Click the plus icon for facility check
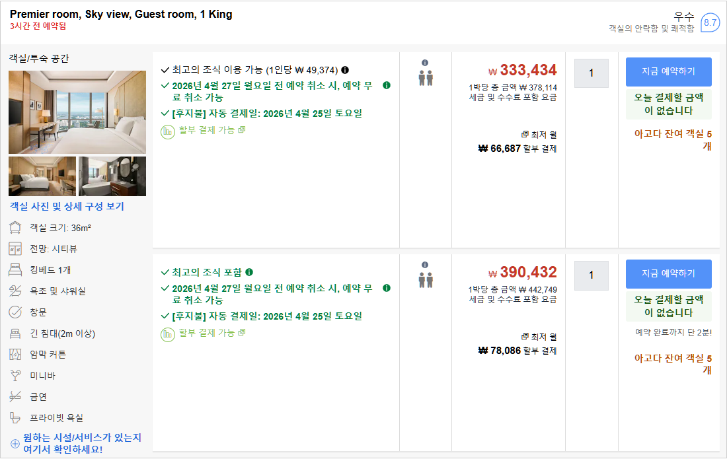This screenshot has height=459, width=727. pyautogui.click(x=15, y=444)
